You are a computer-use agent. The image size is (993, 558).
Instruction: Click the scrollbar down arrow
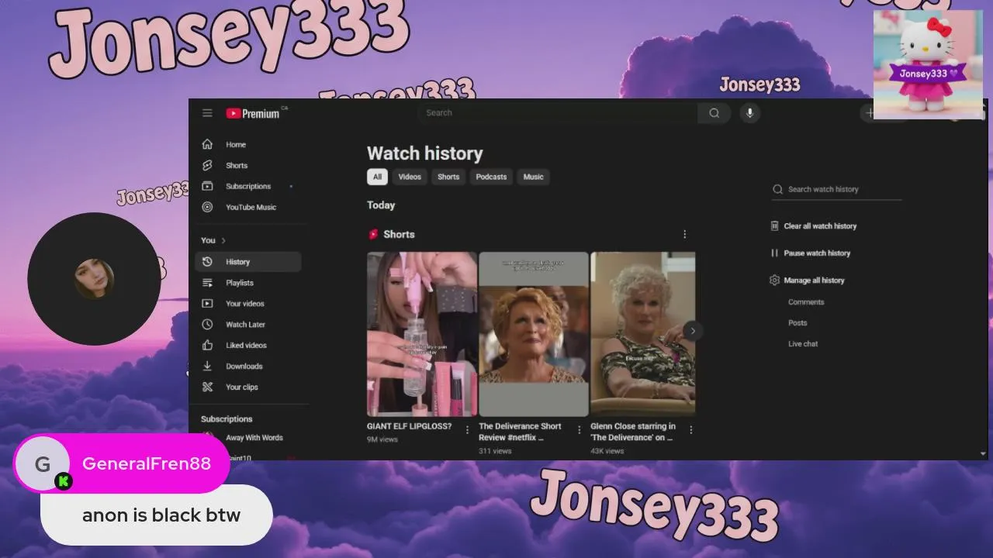(983, 454)
